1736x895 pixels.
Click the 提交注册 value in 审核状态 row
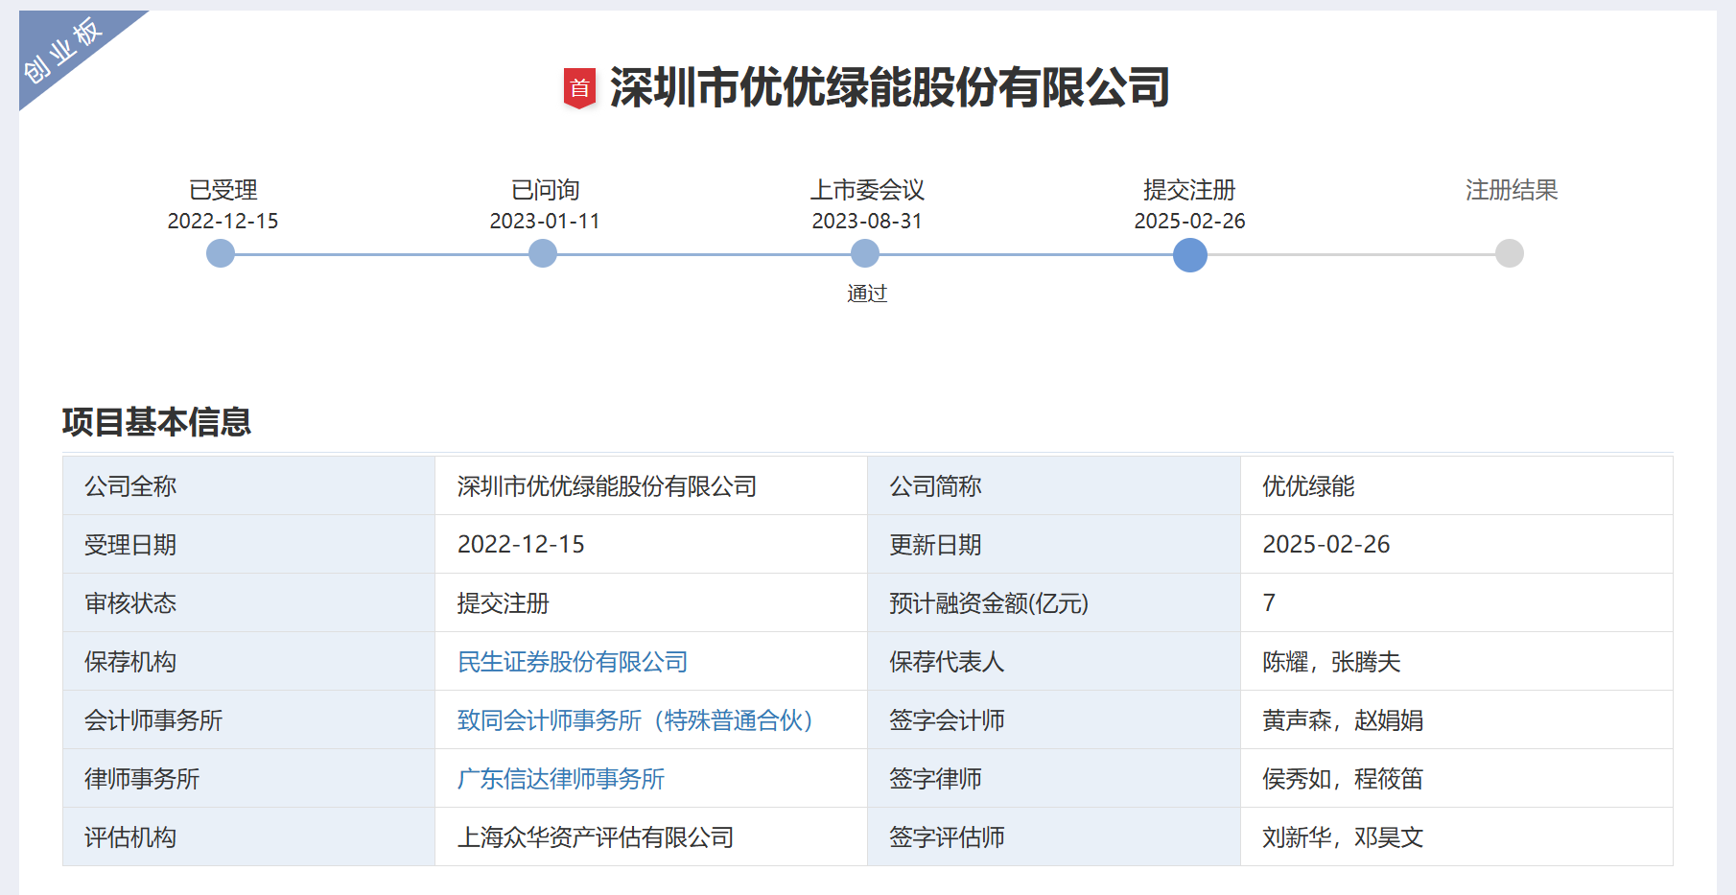tap(651, 603)
